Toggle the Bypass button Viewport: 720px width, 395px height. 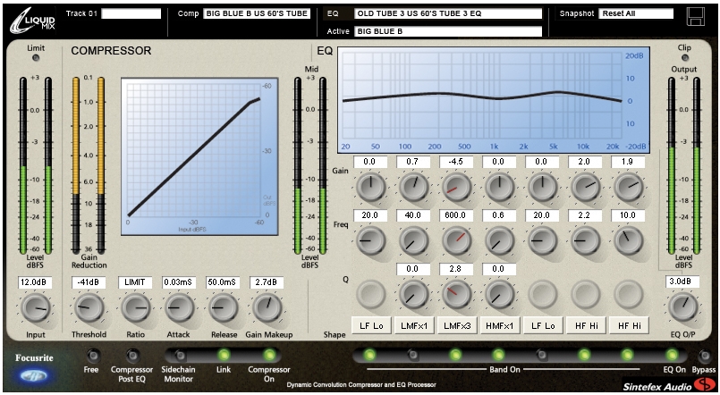(704, 355)
